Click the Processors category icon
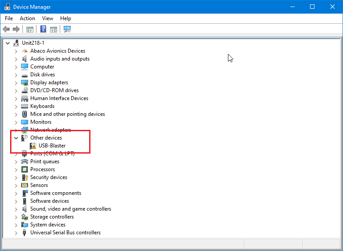This screenshot has height=251, width=343. coord(25,169)
